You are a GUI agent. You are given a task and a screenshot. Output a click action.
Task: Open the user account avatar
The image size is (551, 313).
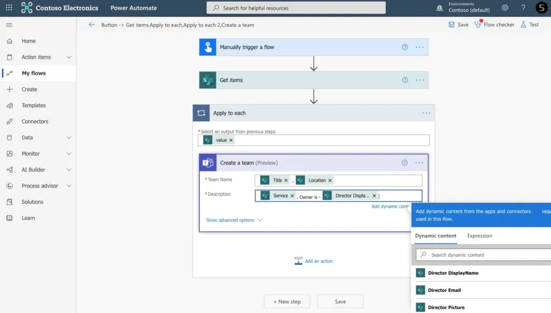point(541,8)
